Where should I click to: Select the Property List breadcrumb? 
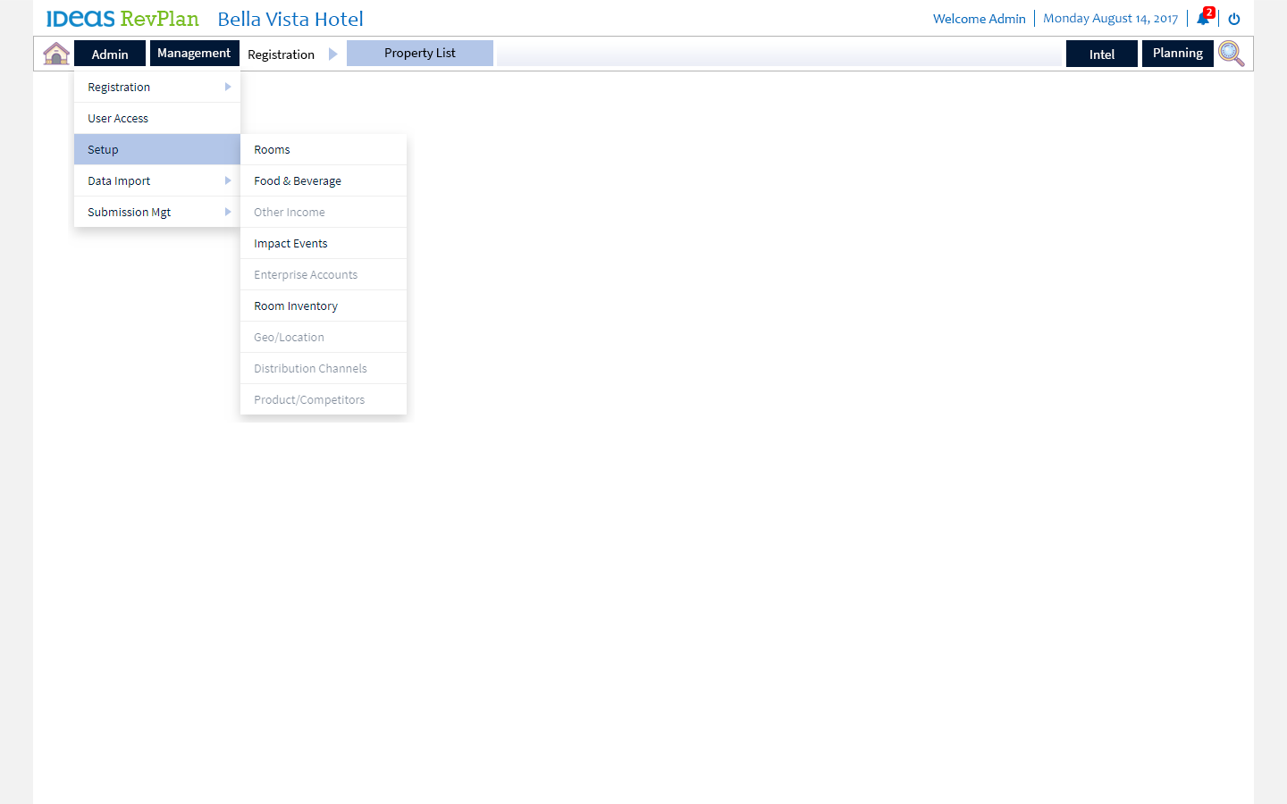[419, 53]
